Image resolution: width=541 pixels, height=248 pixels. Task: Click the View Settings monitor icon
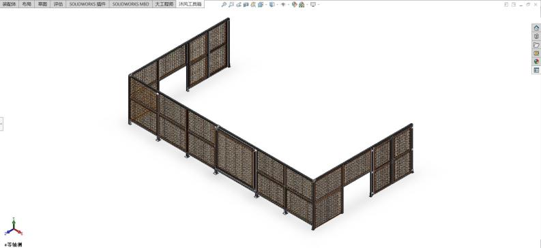tap(313, 5)
